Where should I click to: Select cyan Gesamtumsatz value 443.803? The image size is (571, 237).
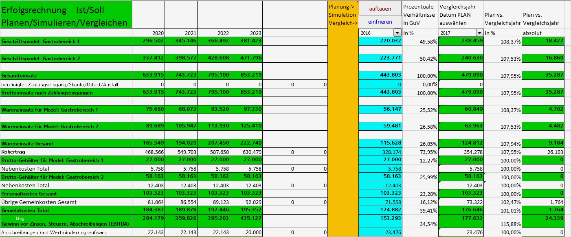coord(380,75)
